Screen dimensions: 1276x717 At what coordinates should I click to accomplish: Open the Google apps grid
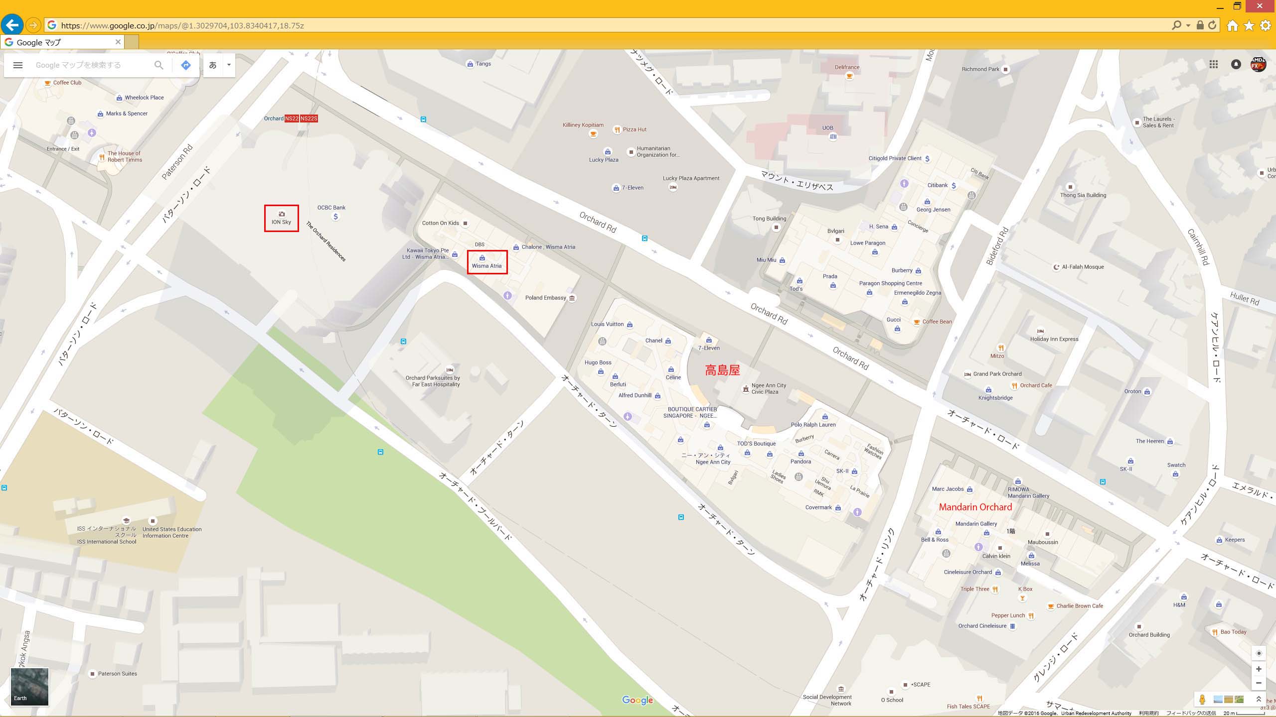(x=1214, y=64)
